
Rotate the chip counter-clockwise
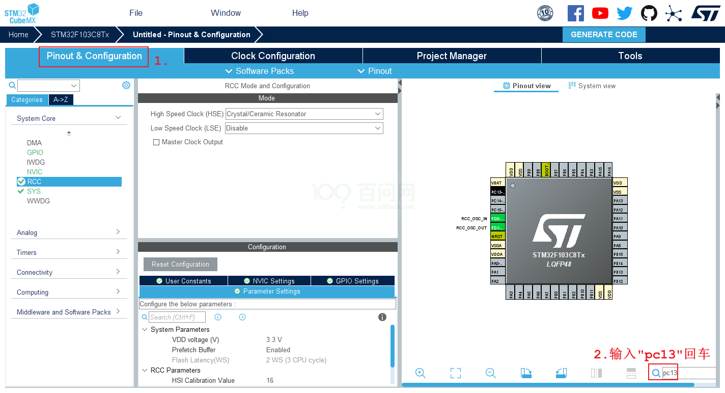coord(561,373)
